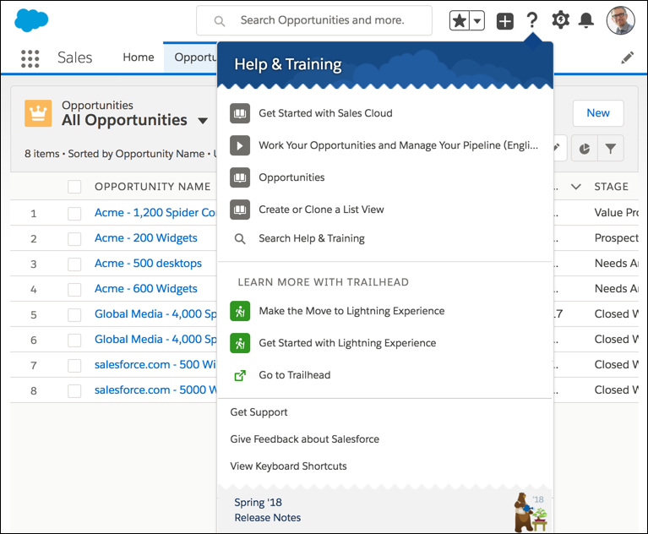Open the Acme - 600 Widgets opportunity
The width and height of the screenshot is (648, 534).
pos(146,288)
